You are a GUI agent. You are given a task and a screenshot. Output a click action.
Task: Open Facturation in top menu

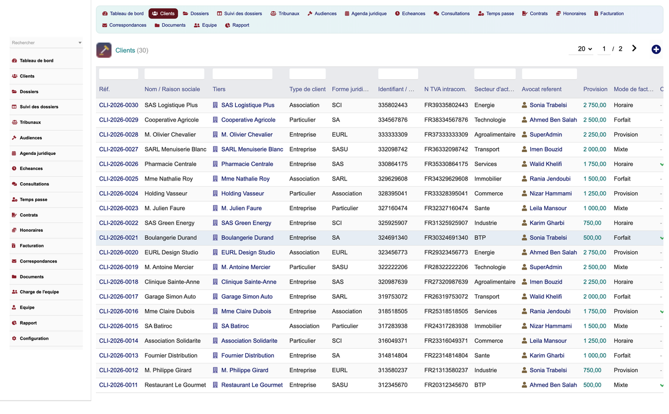point(609,13)
